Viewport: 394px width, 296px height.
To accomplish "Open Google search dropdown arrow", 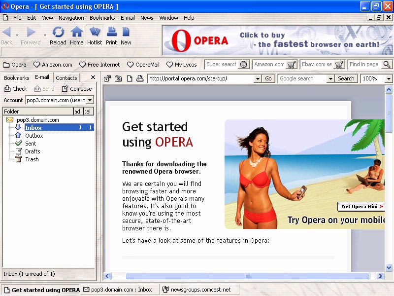I will point(330,79).
